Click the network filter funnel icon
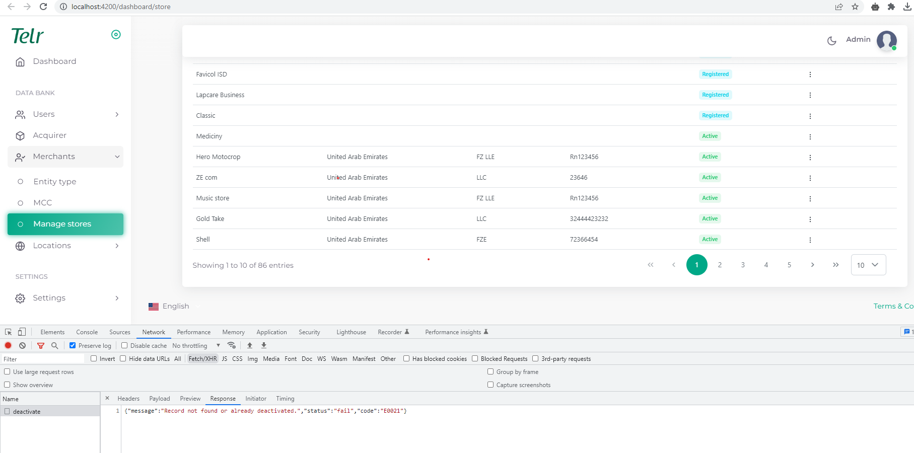The height and width of the screenshot is (453, 914). pyautogui.click(x=41, y=345)
